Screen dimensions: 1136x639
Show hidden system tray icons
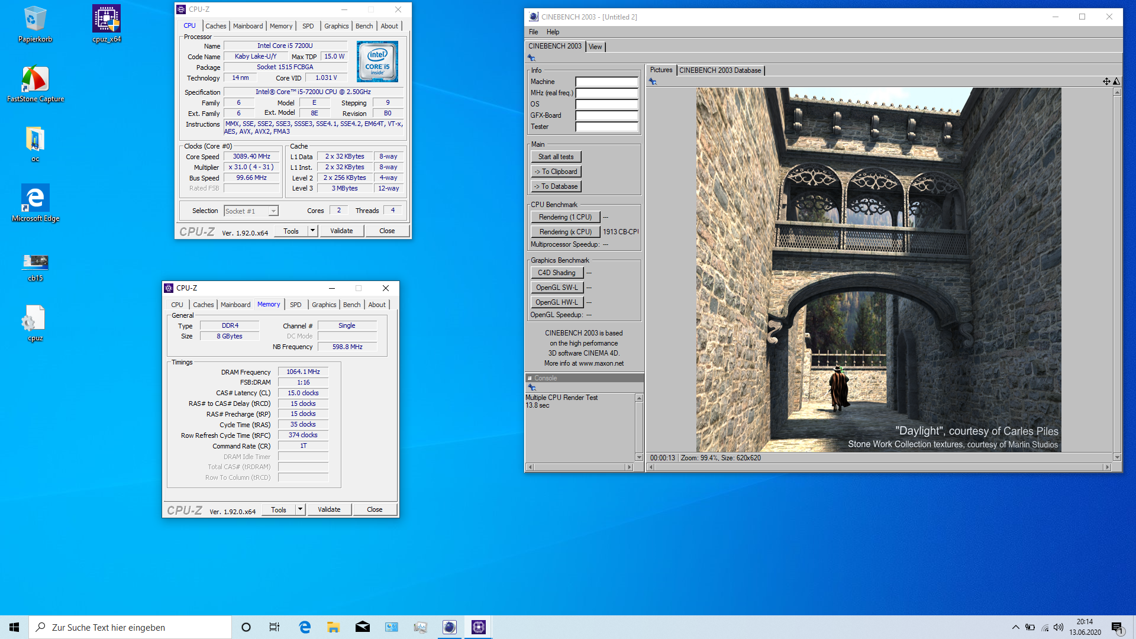[1015, 627]
